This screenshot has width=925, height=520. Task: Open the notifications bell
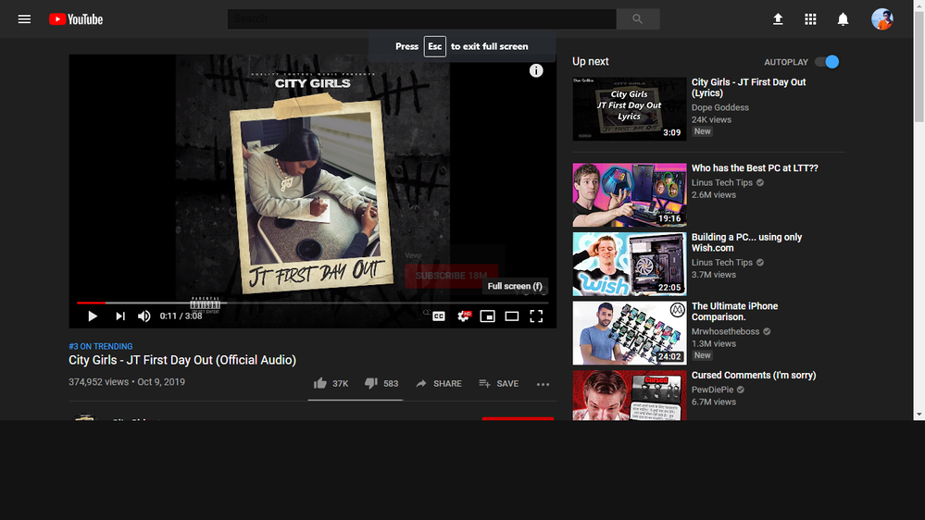[x=843, y=19]
